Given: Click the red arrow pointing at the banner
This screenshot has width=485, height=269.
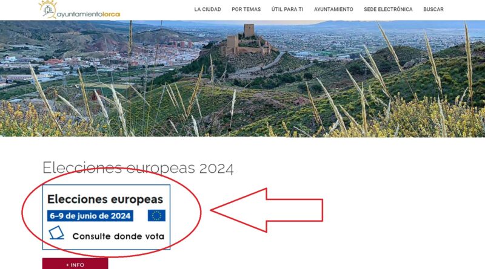Looking at the screenshot, I should coord(267,210).
